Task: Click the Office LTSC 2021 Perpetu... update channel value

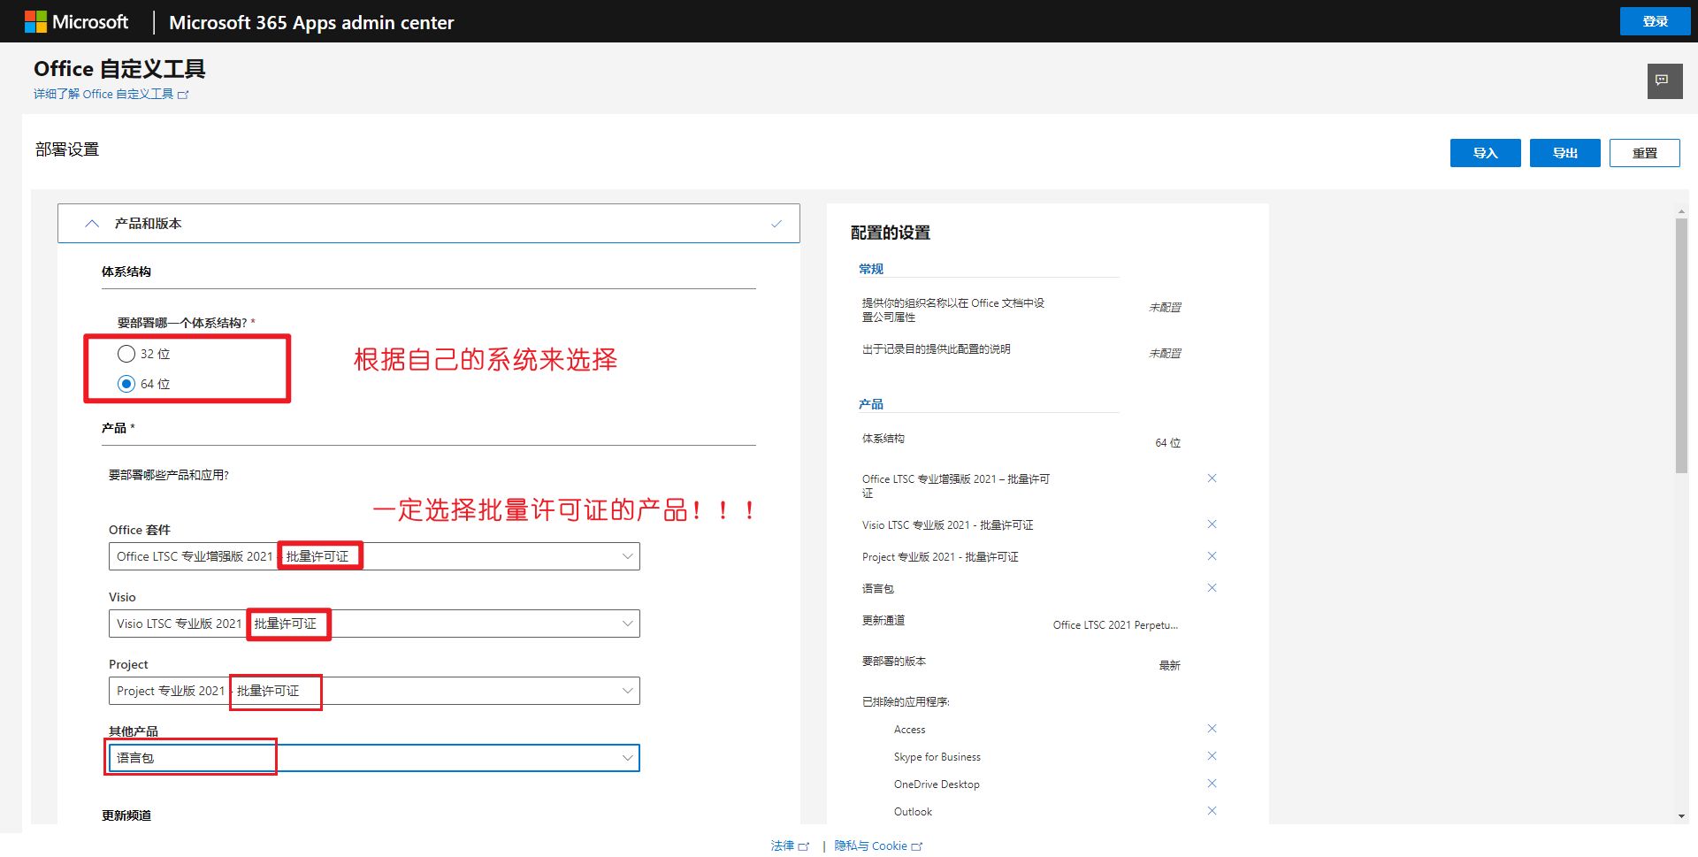Action: point(1115,625)
